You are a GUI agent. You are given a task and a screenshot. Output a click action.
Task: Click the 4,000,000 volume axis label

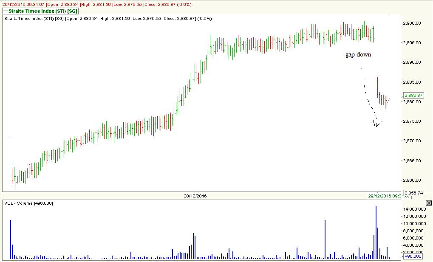click(414, 245)
